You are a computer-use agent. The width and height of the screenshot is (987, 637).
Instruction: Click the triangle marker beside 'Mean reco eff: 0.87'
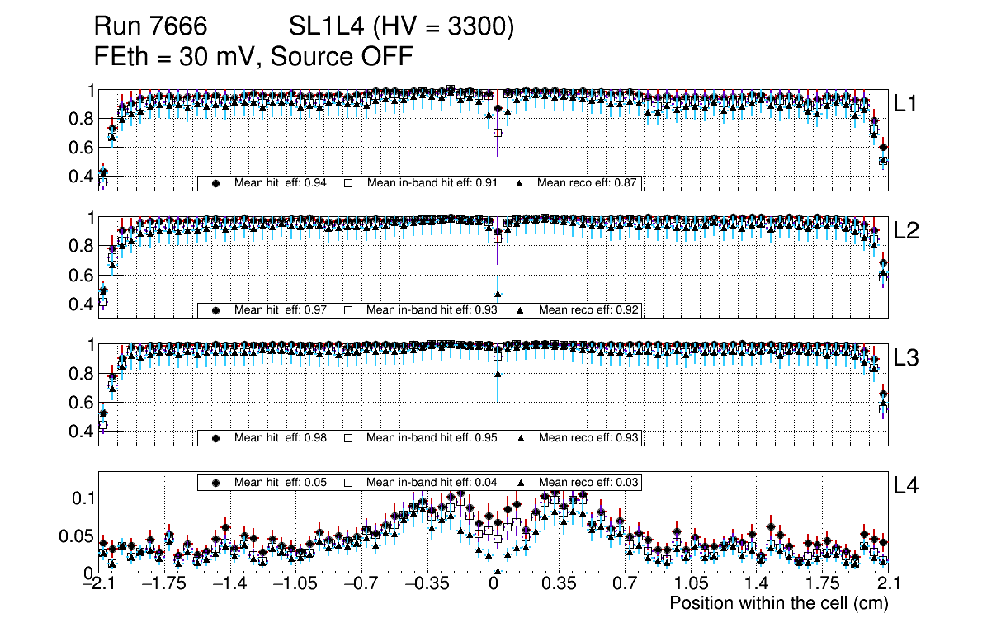[522, 183]
